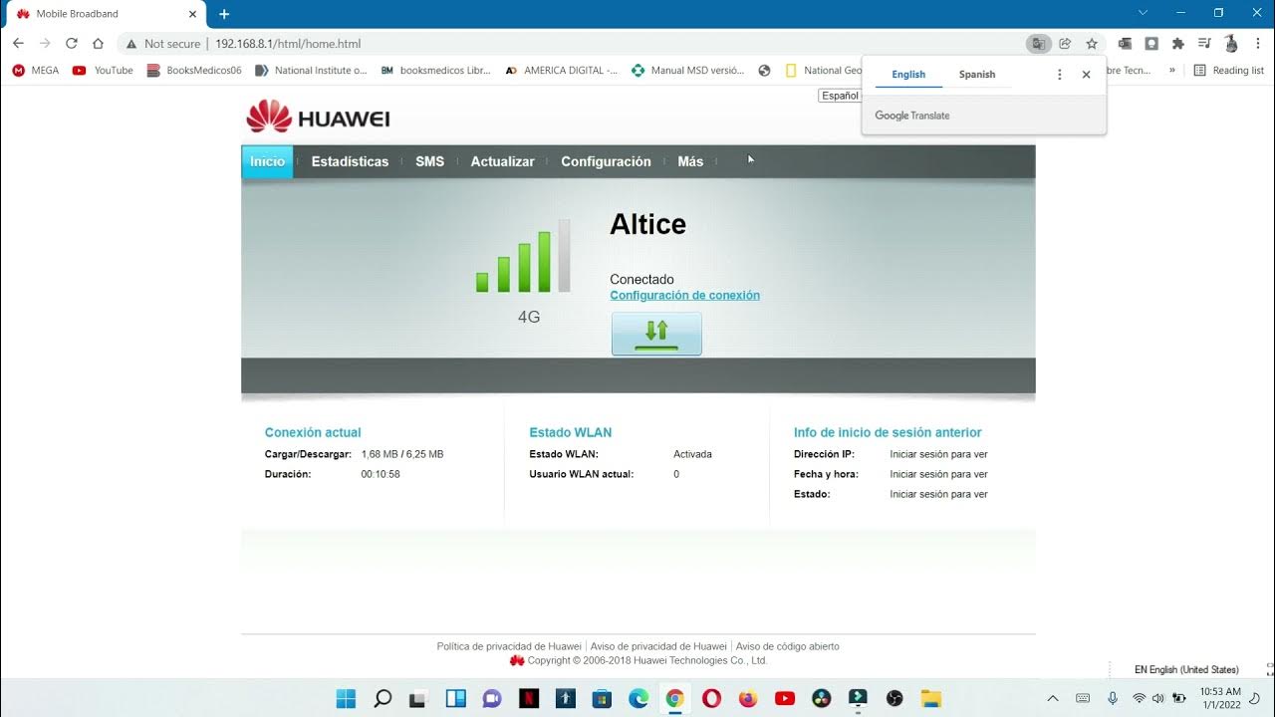1275x717 pixels.
Task: Click the Altice operator name
Action: (647, 224)
